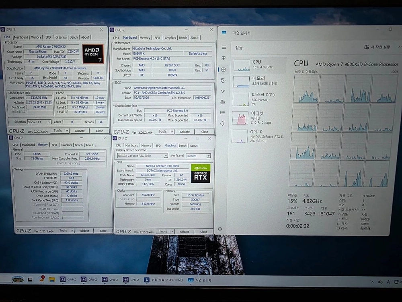Click Validate in CPU tab CPU-Z window
This screenshot has height=302, width=402.
(80, 131)
